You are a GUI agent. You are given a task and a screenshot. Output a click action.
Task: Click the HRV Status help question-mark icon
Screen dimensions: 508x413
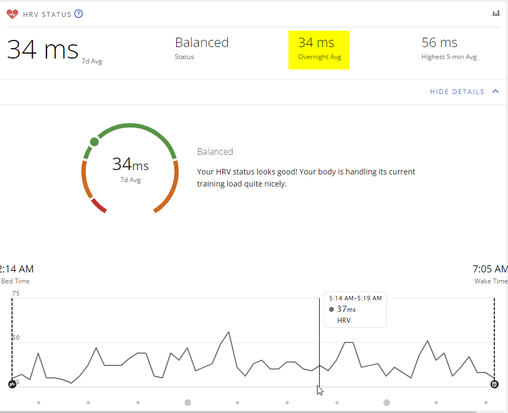78,14
